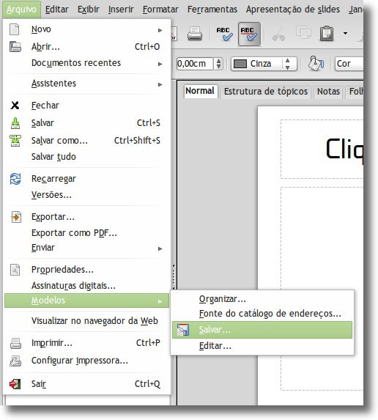The width and height of the screenshot is (378, 420).
Task: Click the gray color swatch preview
Action: (x=240, y=64)
